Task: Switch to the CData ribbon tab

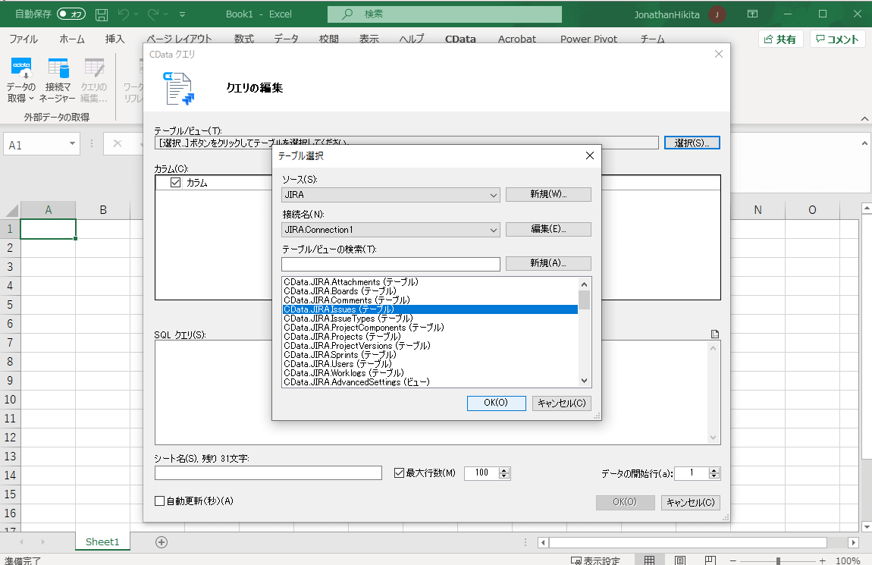Action: coord(460,39)
